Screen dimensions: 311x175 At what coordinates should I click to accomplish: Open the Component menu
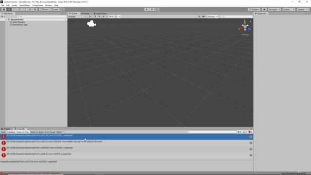tap(37, 5)
